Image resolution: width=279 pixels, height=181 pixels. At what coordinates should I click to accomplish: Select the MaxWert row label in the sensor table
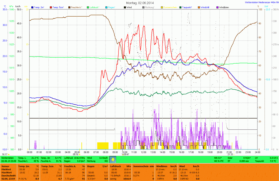[x=6, y=172]
